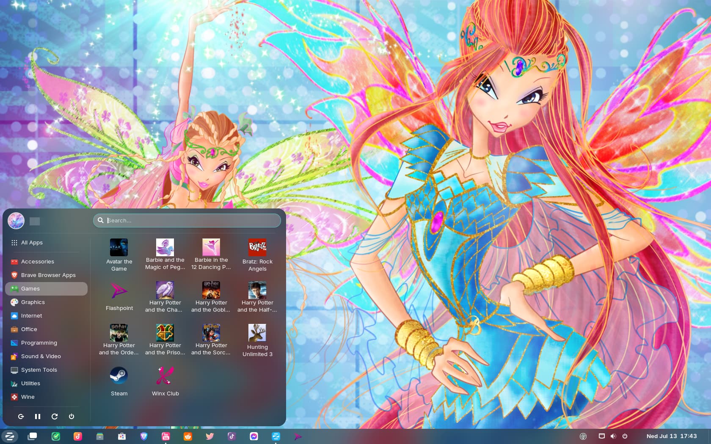The height and width of the screenshot is (444, 711).
Task: Open user avatar in menu header
Action: [x=16, y=221]
